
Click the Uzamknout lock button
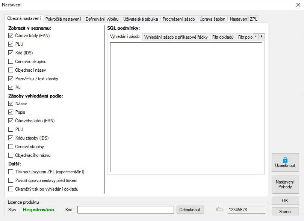click(x=285, y=162)
